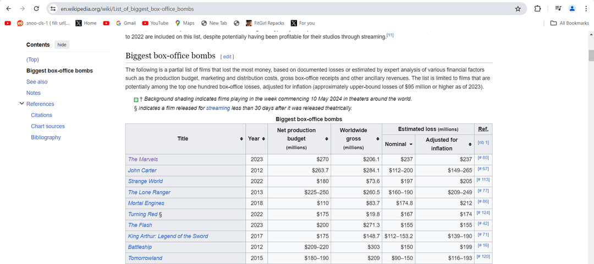594x264 pixels.
Task: Go to See also section
Action: tap(37, 82)
